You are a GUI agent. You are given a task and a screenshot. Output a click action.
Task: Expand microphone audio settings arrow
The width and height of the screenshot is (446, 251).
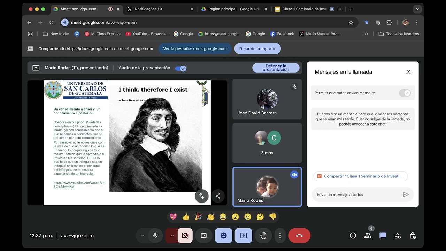142,236
